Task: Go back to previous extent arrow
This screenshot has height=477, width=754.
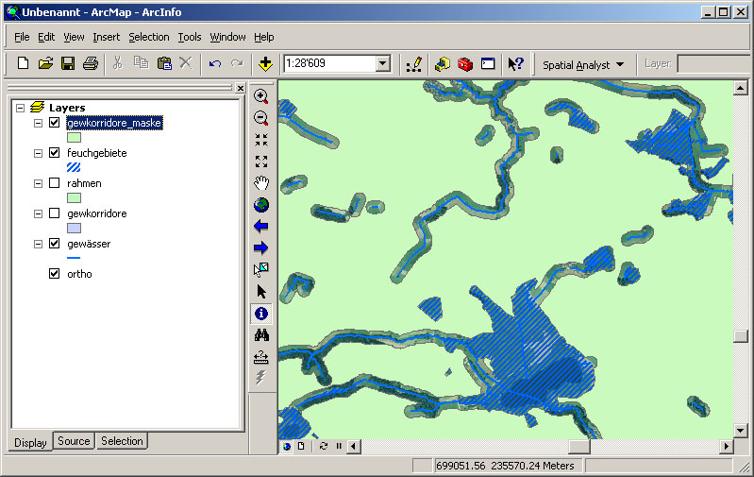Action: (x=261, y=226)
